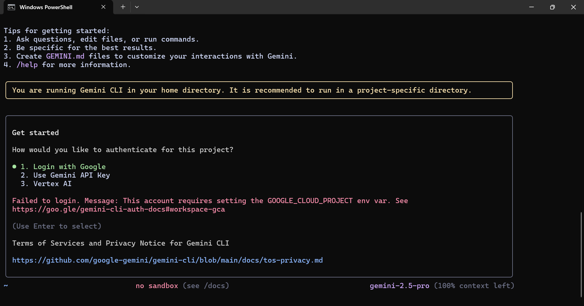Click the authentication question text
584x306 pixels.
tap(123, 150)
